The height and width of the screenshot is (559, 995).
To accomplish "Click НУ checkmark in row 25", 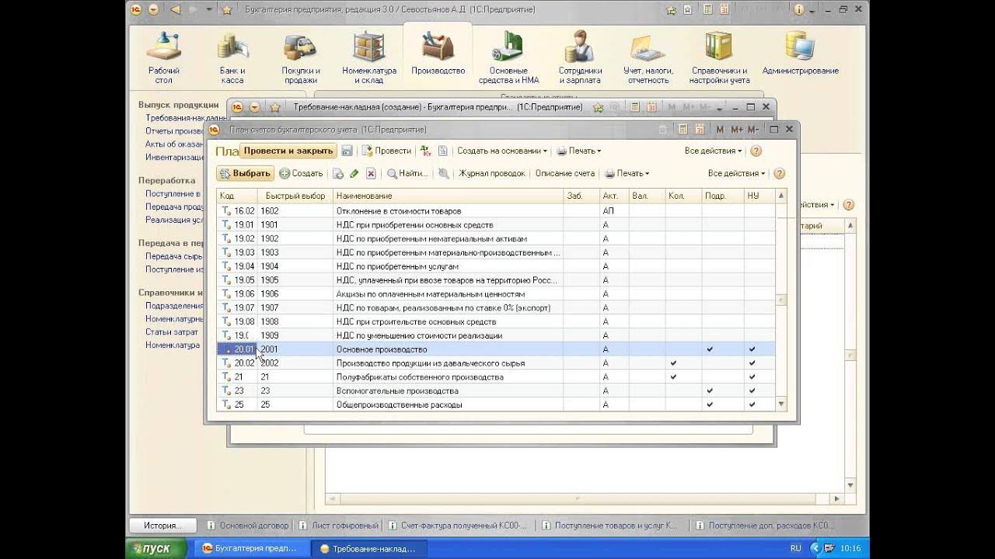I will tap(752, 404).
